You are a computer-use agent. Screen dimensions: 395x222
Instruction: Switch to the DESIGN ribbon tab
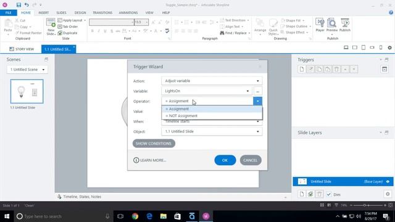click(80, 12)
